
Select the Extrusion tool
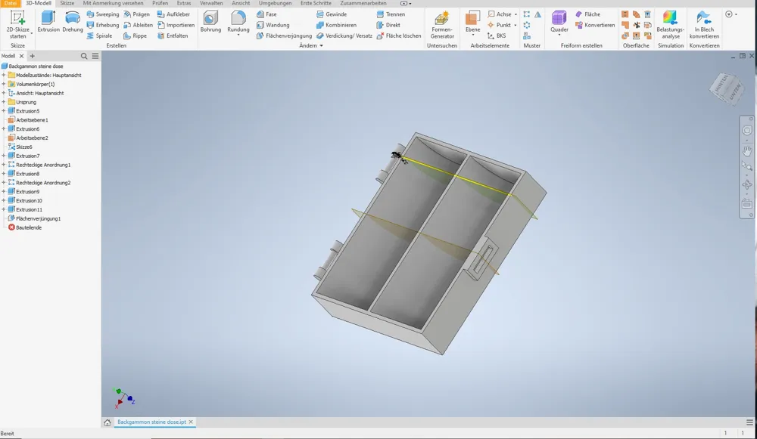48,22
